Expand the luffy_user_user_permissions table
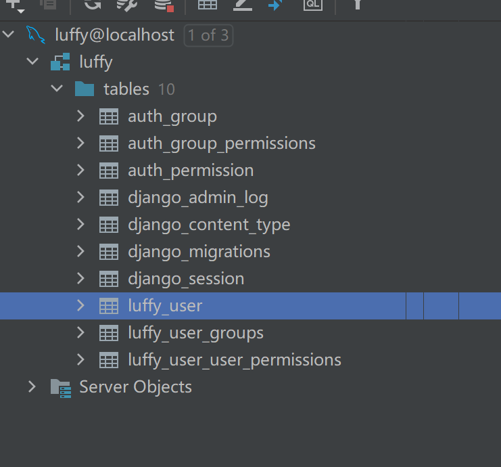The height and width of the screenshot is (467, 501). (81, 359)
